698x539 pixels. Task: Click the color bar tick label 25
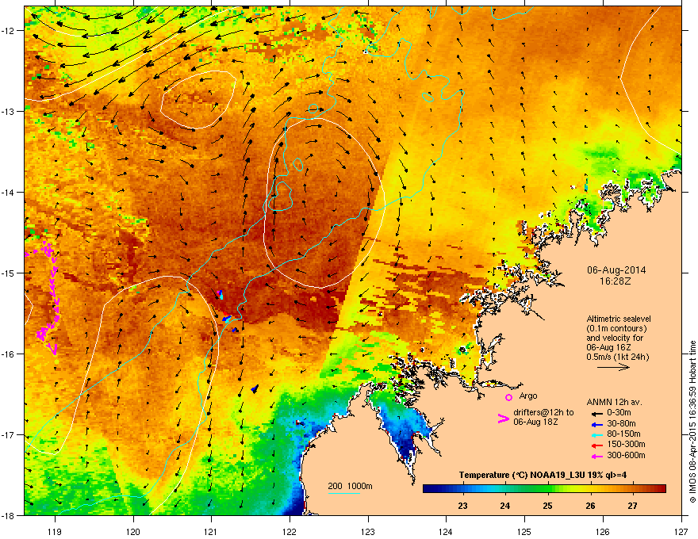click(x=547, y=506)
